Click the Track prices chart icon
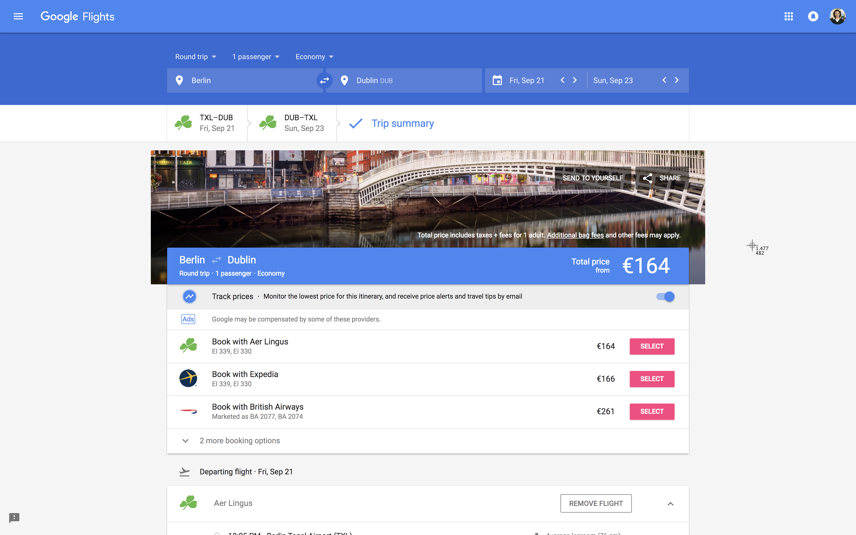Viewport: 856px width, 535px height. pyautogui.click(x=189, y=297)
